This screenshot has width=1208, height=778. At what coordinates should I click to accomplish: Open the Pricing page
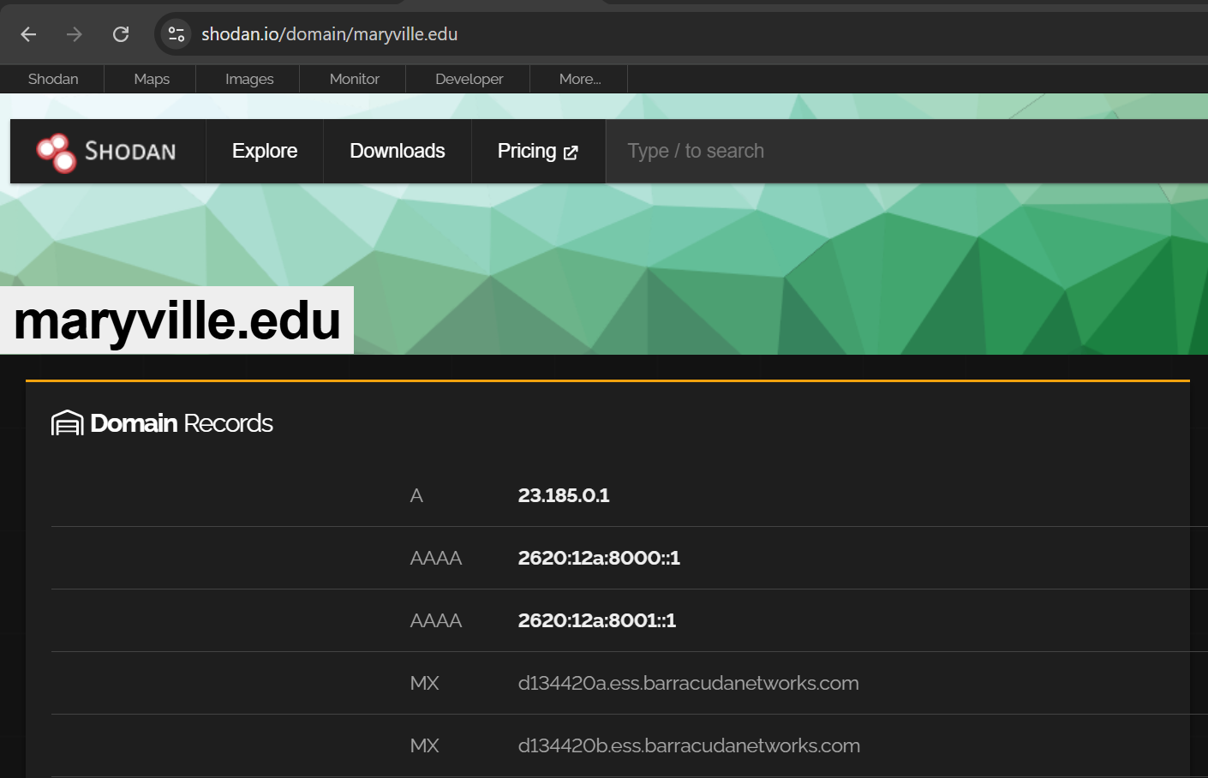526,151
